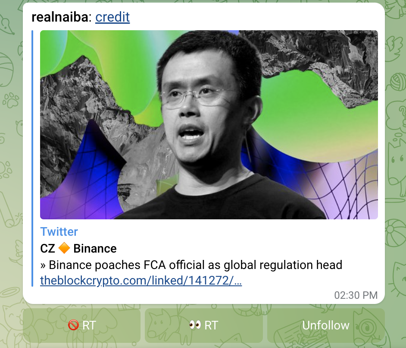This screenshot has width=406, height=348.
Task: Click the 02:30 PM message timestamp
Action: pos(356,295)
